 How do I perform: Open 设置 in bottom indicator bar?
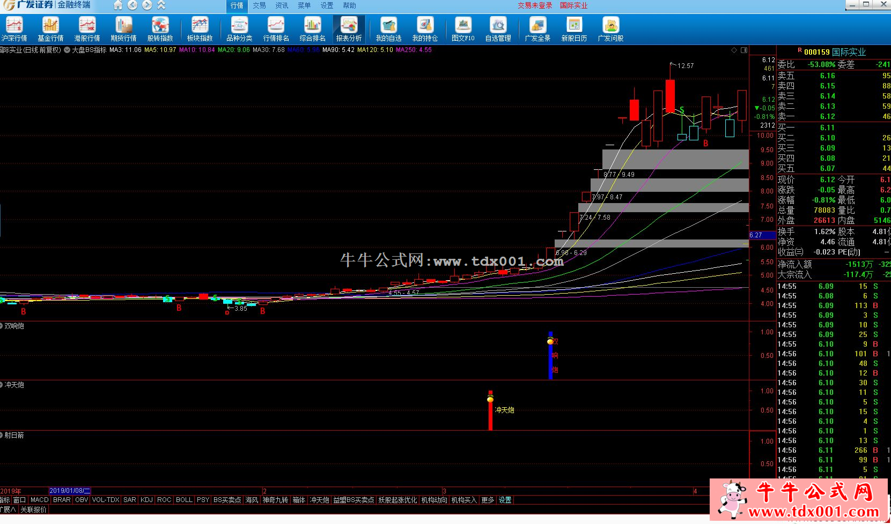point(505,500)
